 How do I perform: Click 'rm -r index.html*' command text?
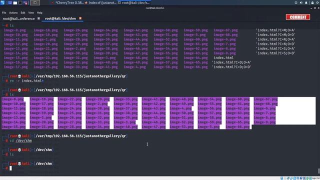[x=26, y=81]
